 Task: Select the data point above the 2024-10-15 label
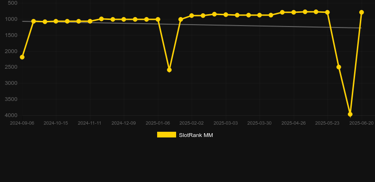[x=56, y=21]
